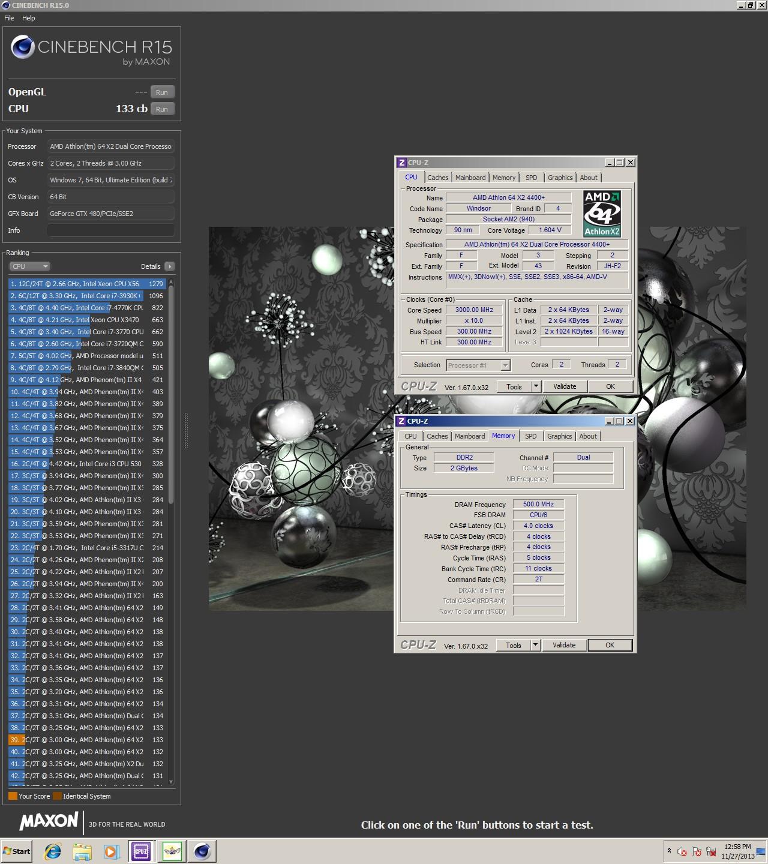The image size is (768, 864).
Task: Open the CPU ranking dropdown
Action: (x=29, y=266)
